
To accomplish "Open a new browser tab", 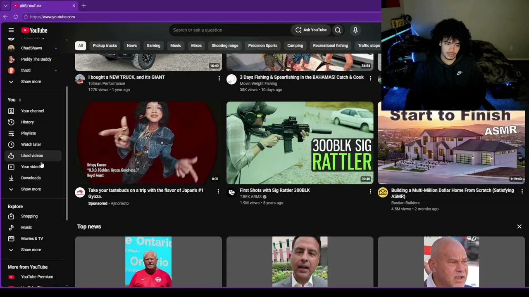I will pyautogui.click(x=84, y=6).
